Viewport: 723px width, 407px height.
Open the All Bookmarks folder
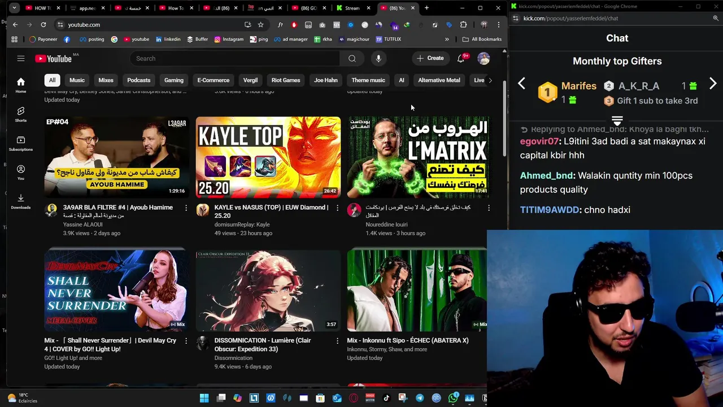point(482,39)
